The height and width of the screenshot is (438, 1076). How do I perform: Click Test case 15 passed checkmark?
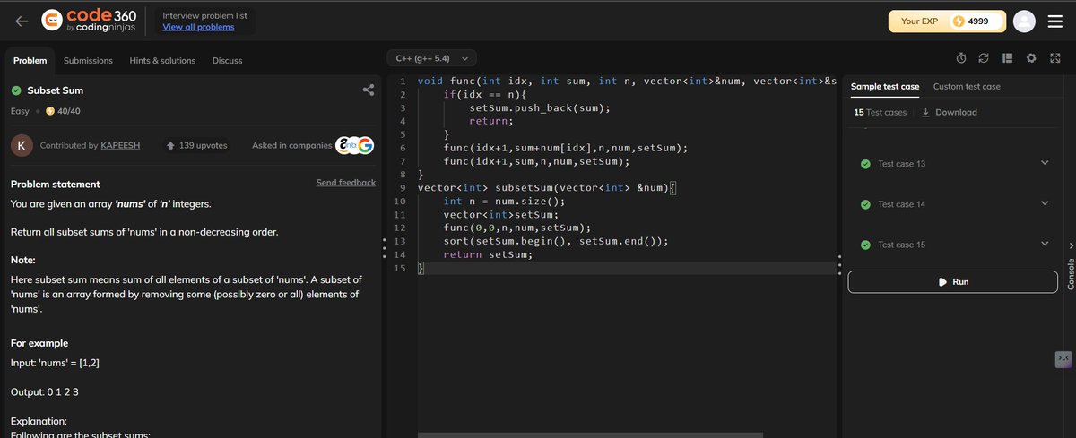pos(864,245)
